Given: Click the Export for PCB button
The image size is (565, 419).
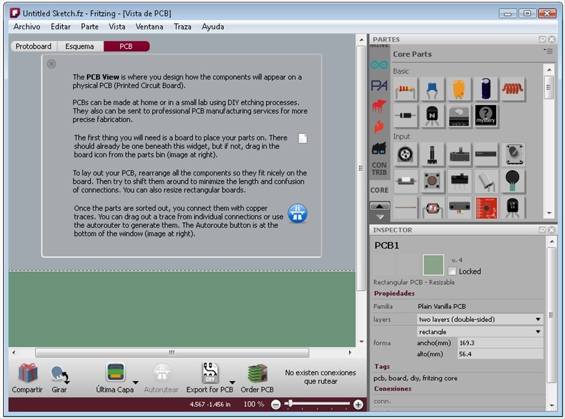Looking at the screenshot, I should [210, 378].
